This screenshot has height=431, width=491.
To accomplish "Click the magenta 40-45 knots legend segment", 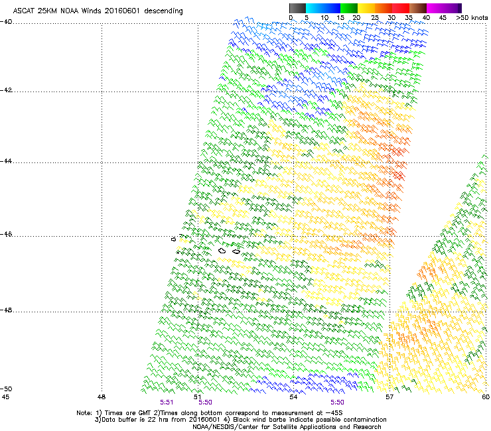I will point(435,8).
